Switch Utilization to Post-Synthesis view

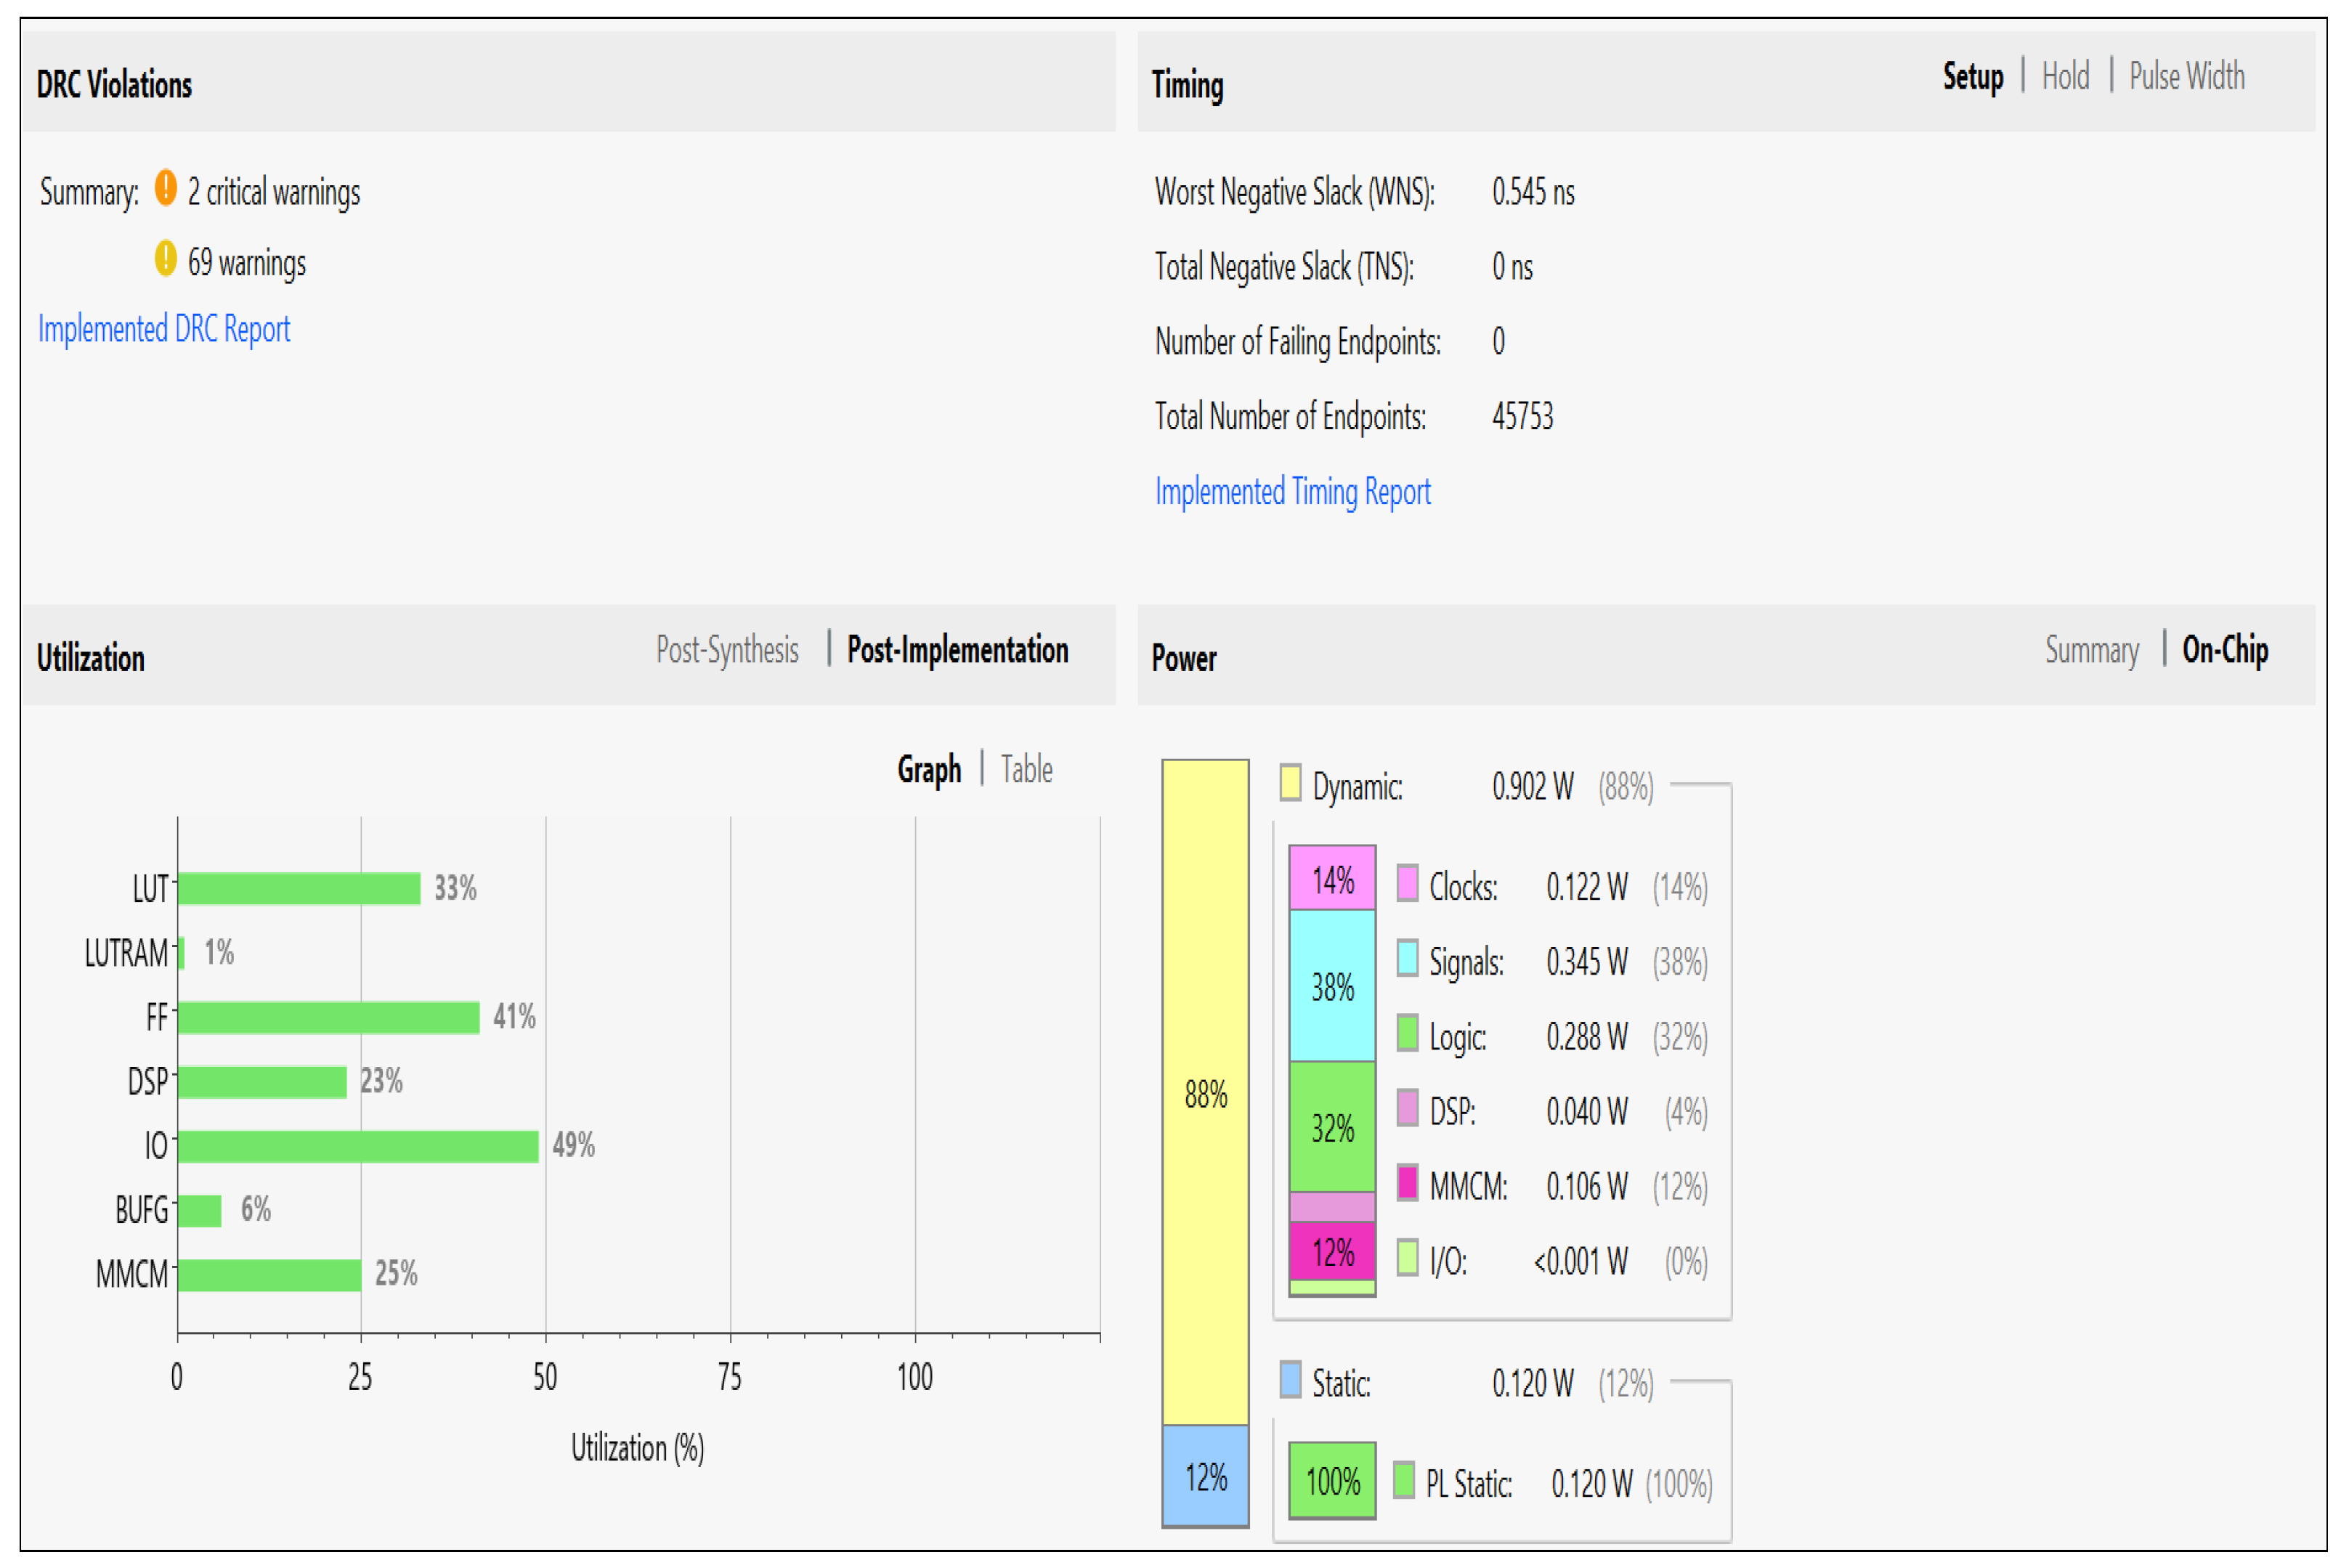click(727, 650)
